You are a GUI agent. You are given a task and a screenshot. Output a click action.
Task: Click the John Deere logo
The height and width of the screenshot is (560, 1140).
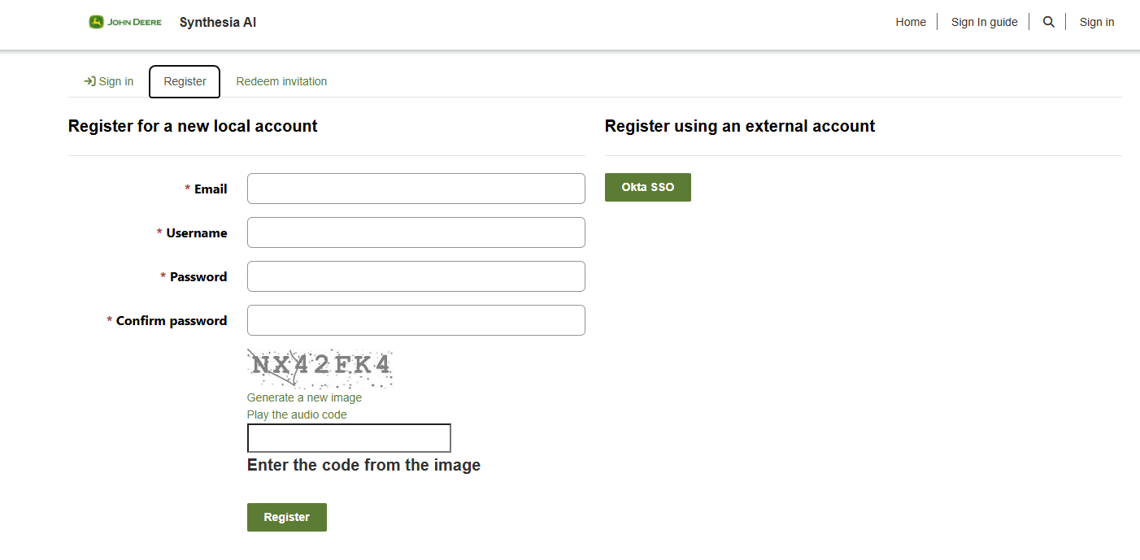coord(125,22)
